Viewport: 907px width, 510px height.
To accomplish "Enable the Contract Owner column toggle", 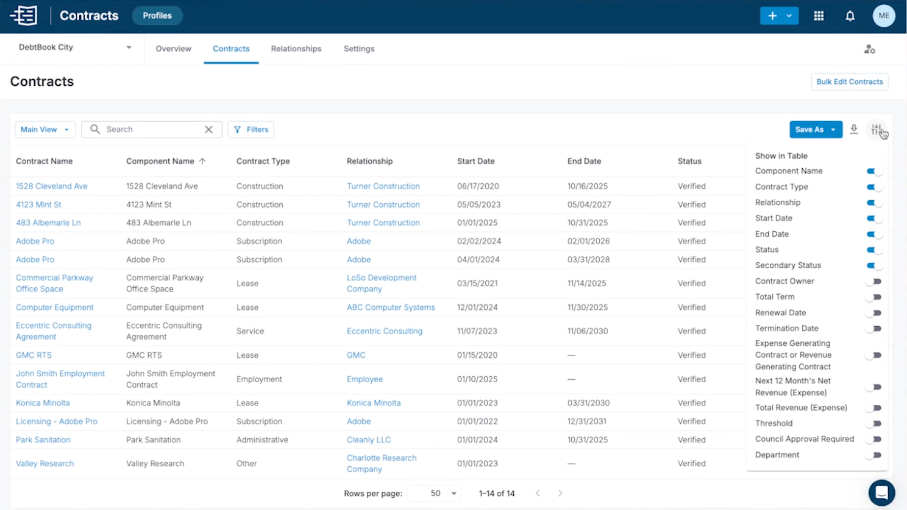I will click(x=874, y=281).
